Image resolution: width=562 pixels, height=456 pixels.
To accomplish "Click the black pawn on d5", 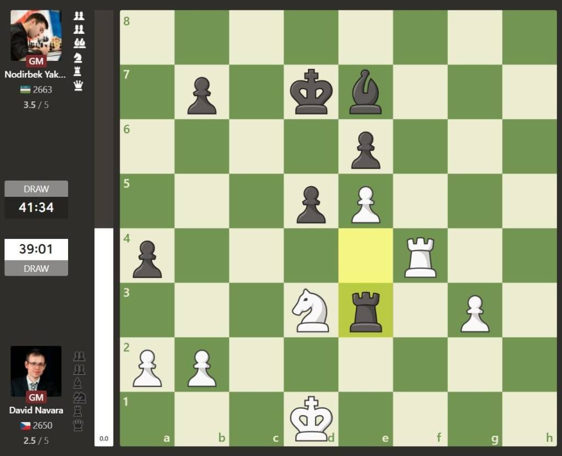I will pyautogui.click(x=311, y=201).
